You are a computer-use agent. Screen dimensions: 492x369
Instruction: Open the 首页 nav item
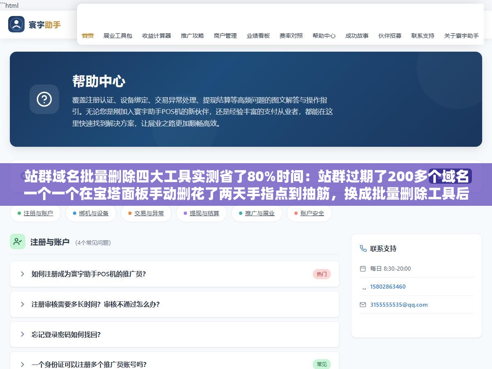88,36
